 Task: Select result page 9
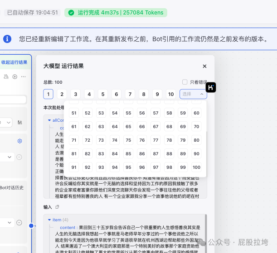[x=157, y=94]
